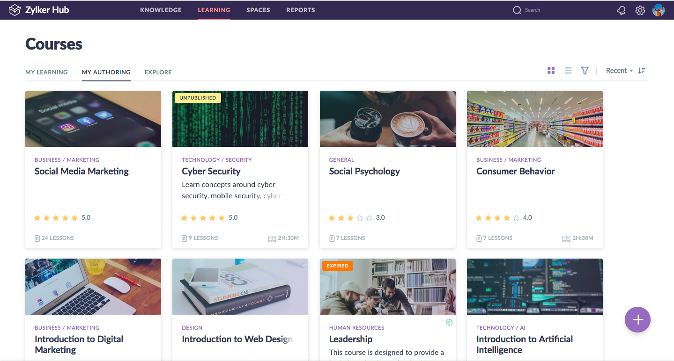Switch to list view layout
The width and height of the screenshot is (674, 361).
[568, 71]
